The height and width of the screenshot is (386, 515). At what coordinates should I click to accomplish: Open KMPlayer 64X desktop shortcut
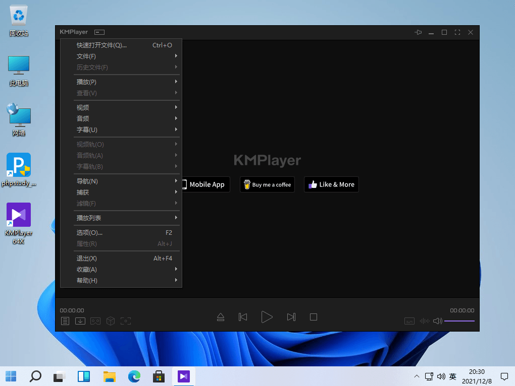[19, 223]
